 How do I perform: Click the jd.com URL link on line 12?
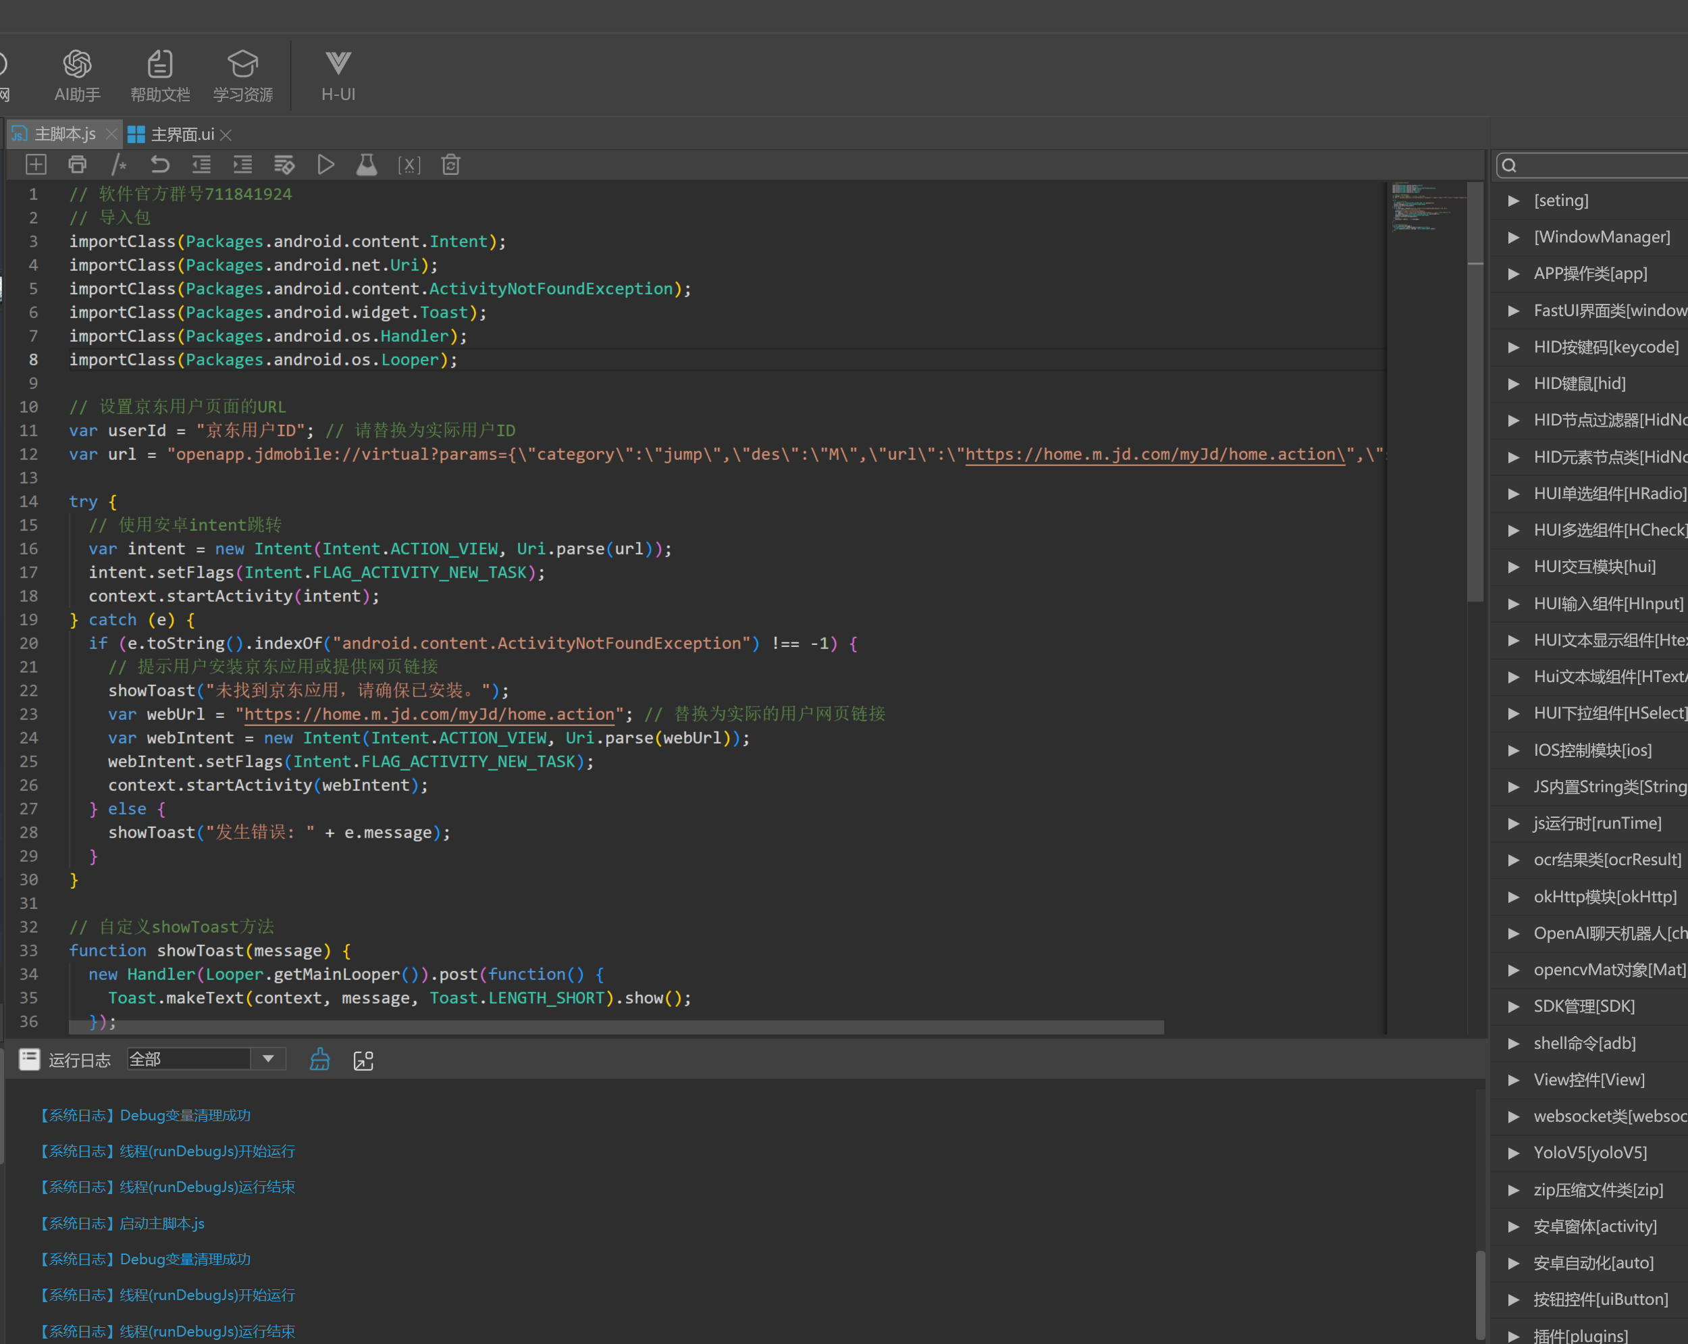[x=1155, y=455]
